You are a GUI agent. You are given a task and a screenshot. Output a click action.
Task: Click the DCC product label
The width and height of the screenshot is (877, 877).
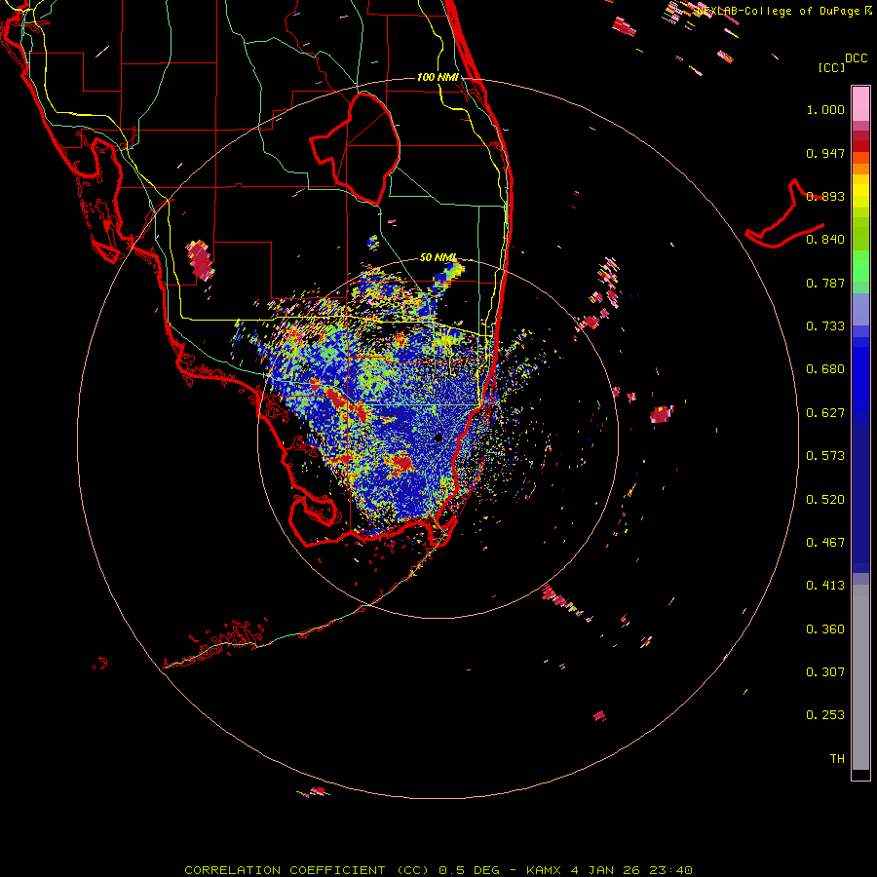(x=857, y=58)
